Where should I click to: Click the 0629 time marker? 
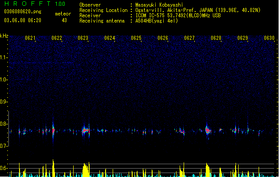[x=243, y=38]
